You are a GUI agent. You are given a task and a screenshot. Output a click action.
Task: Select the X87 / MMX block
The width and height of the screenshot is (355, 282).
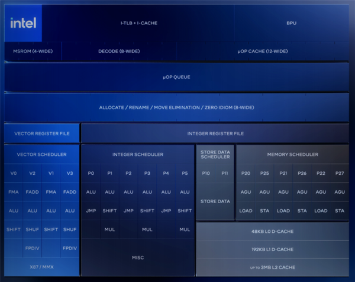[42, 267]
